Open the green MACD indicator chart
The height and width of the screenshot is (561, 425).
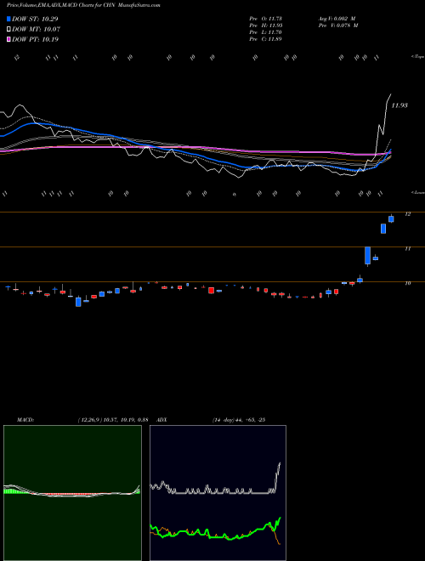[x=72, y=493]
